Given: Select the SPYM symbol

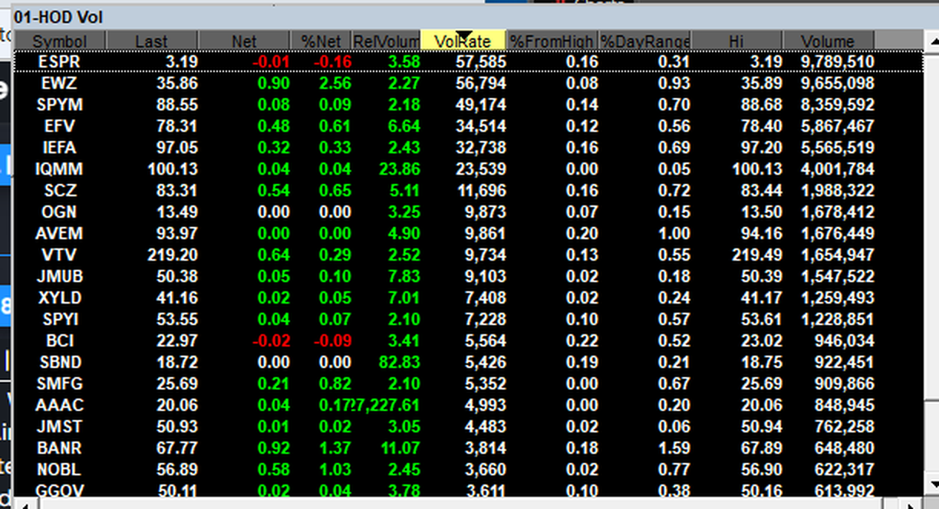Looking at the screenshot, I should click(x=60, y=104).
